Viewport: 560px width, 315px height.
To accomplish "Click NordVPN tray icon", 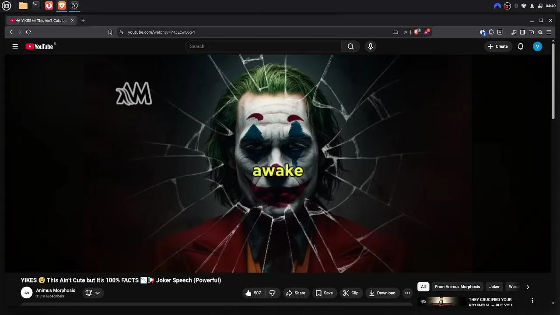I will pos(497,6).
